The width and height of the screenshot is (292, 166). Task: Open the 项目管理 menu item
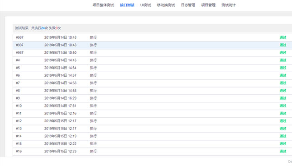[208, 5]
